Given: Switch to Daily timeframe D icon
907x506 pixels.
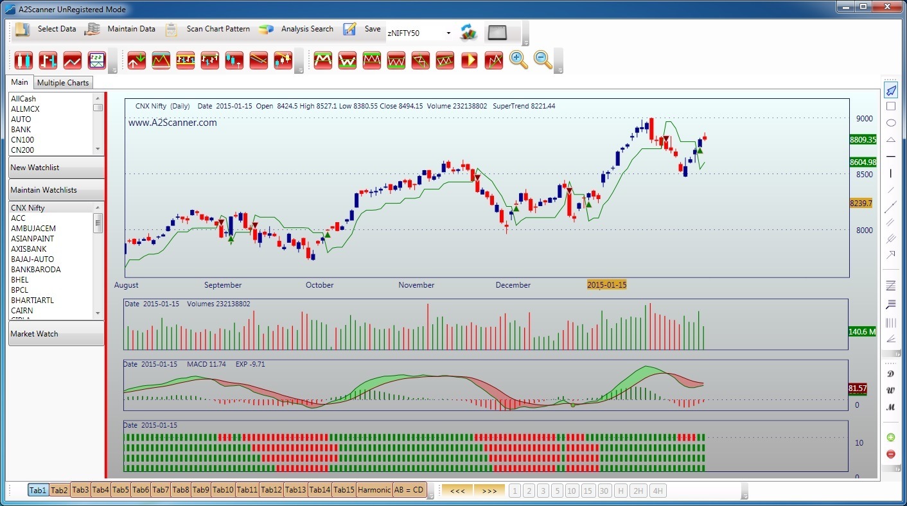Looking at the screenshot, I should pos(891,374).
